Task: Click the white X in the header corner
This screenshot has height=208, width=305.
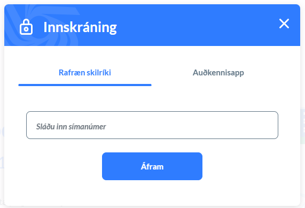Action: pos(284,24)
